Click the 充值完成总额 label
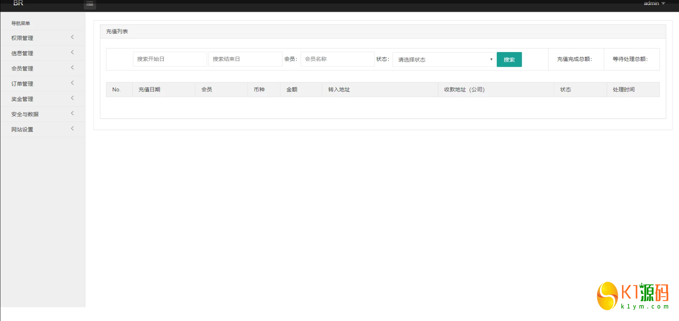 [x=574, y=59]
